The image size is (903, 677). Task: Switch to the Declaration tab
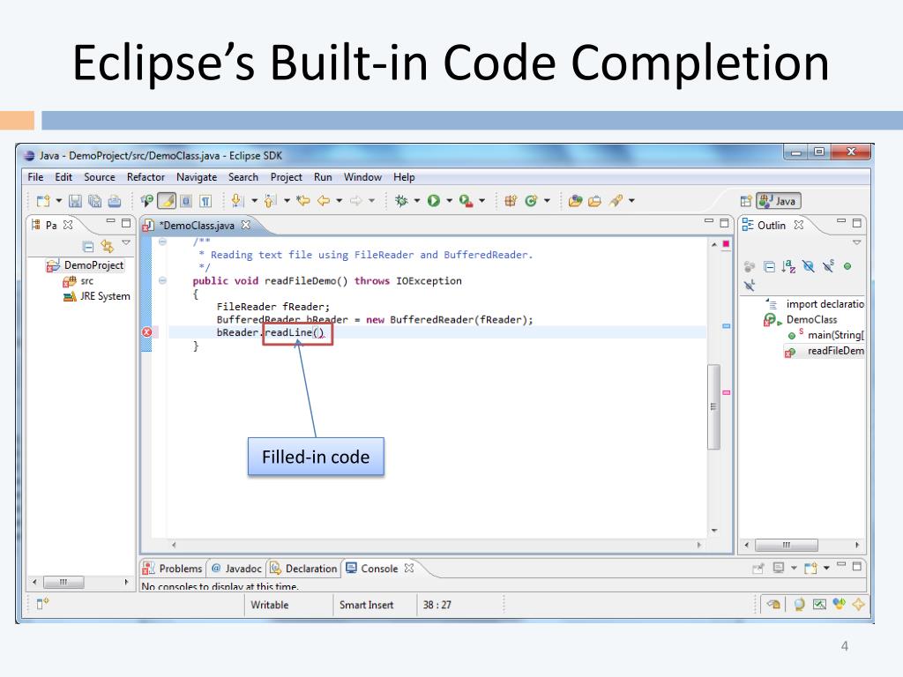click(303, 569)
